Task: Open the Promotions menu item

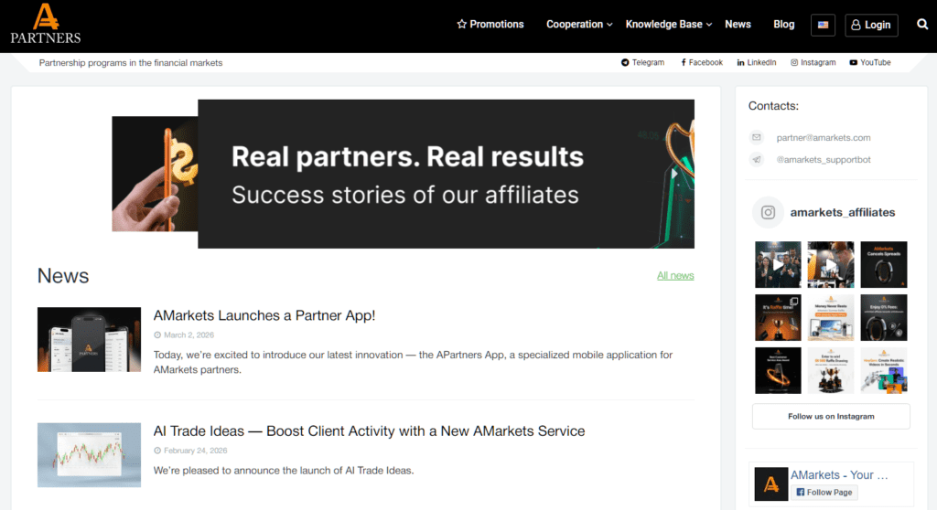Action: (x=490, y=25)
